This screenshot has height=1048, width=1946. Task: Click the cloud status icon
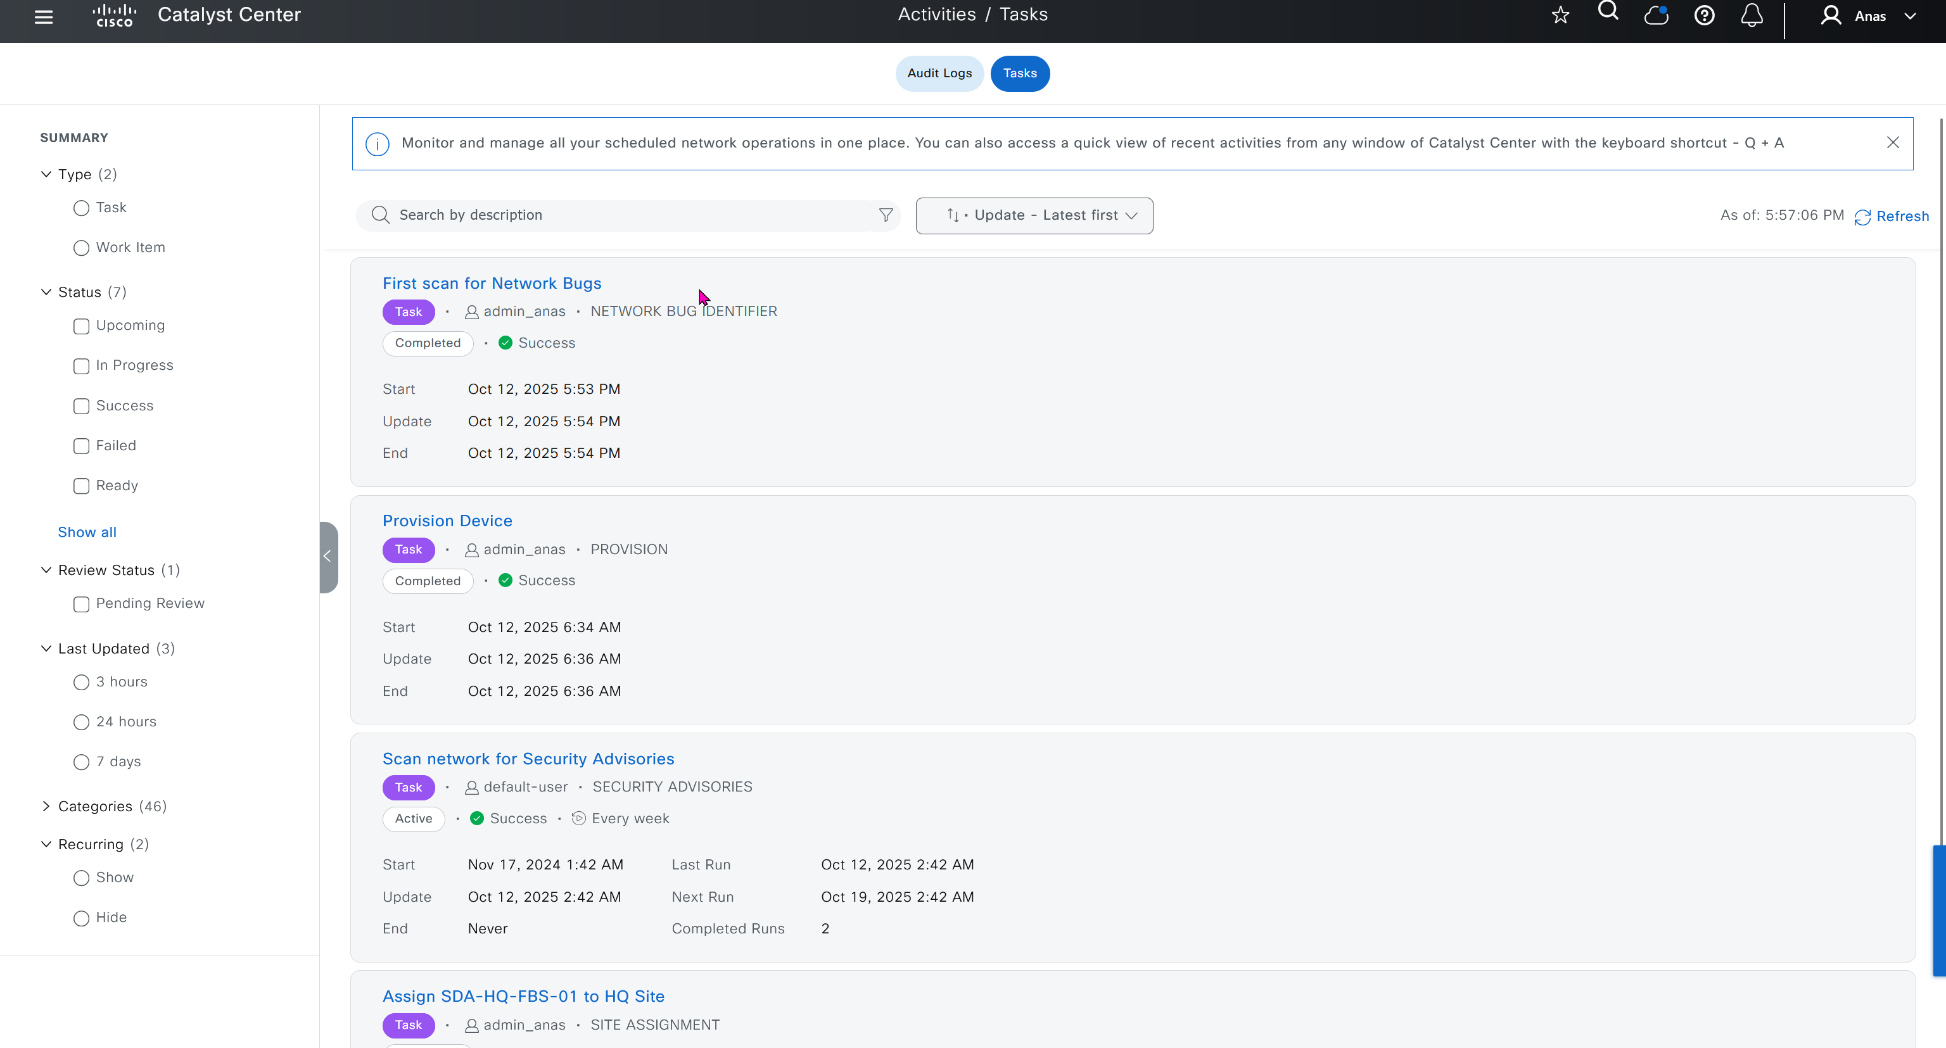click(x=1655, y=15)
